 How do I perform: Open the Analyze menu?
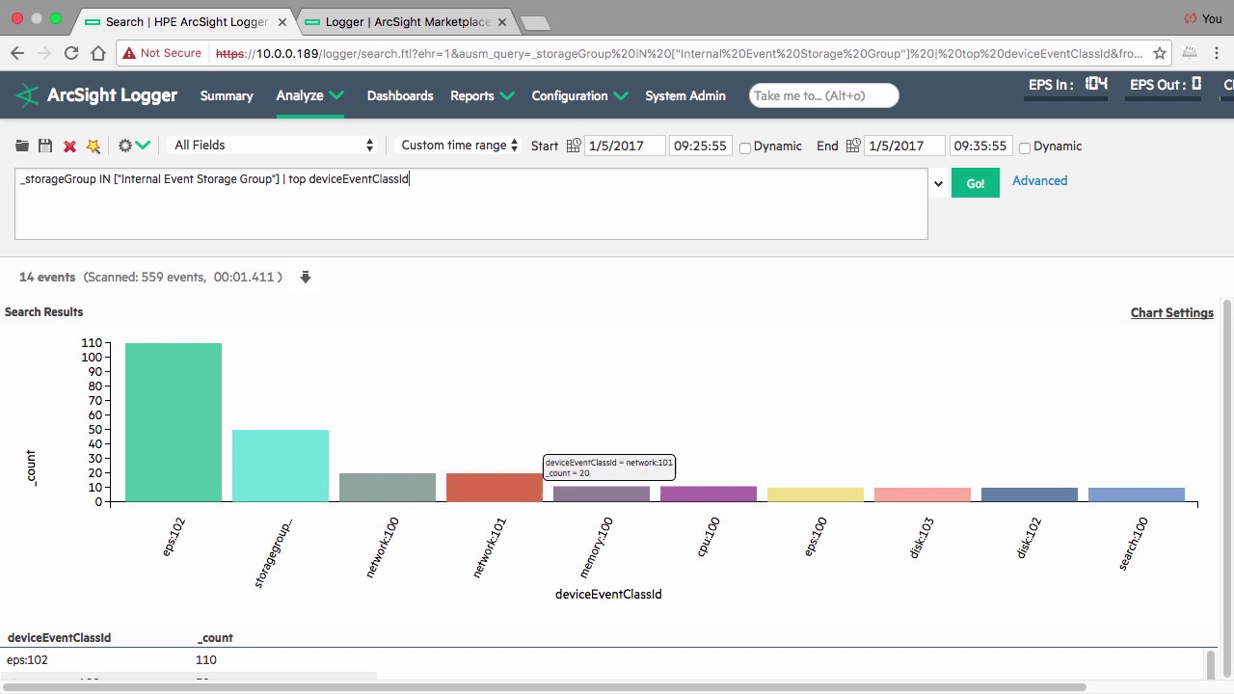click(310, 95)
